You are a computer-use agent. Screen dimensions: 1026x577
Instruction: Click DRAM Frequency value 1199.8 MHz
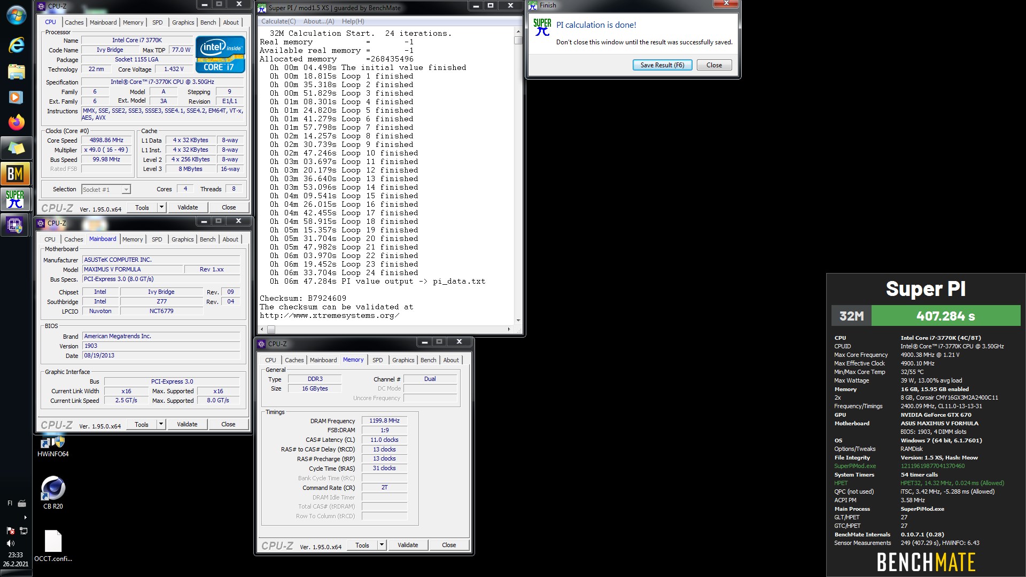tap(384, 421)
